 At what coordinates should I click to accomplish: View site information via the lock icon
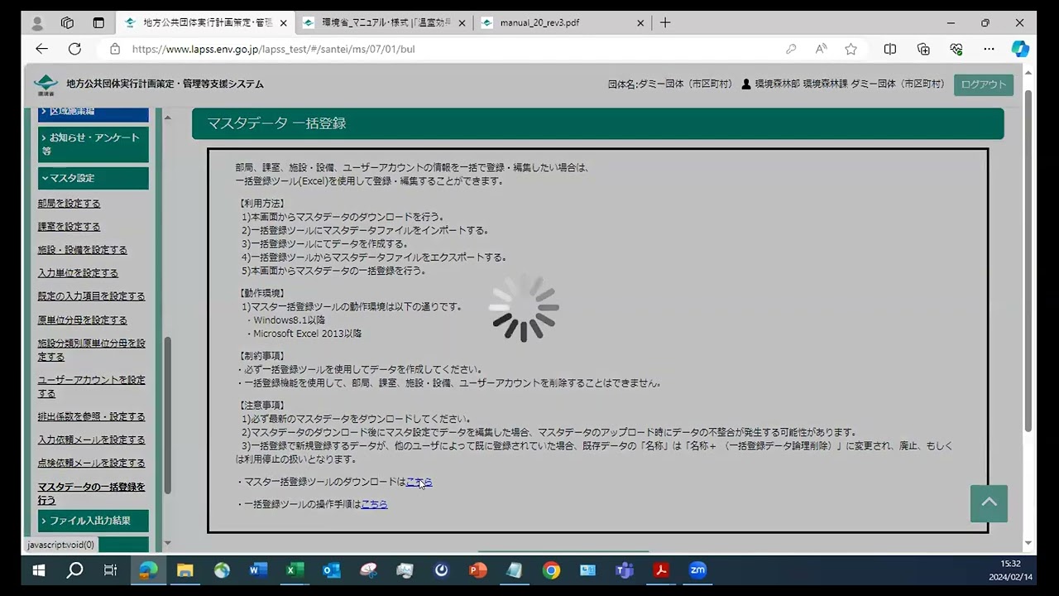click(x=115, y=49)
